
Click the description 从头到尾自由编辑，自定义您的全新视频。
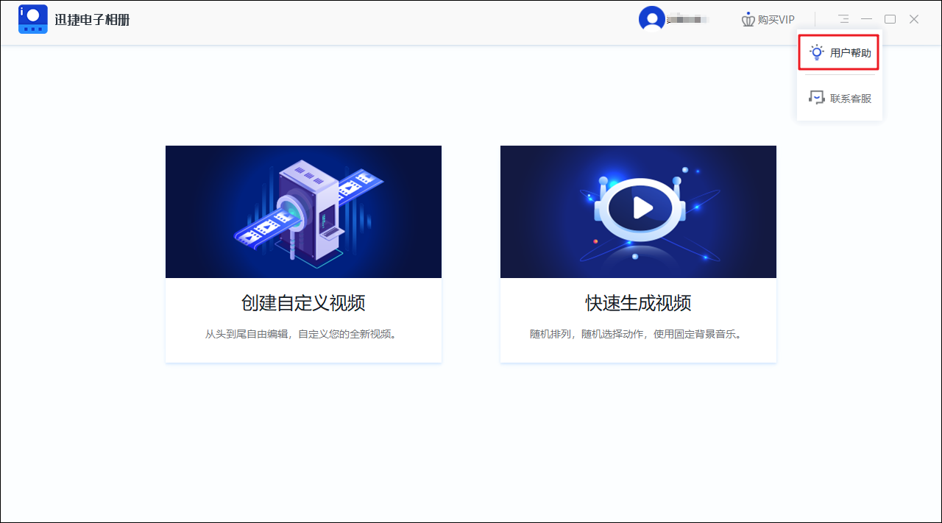pos(303,334)
